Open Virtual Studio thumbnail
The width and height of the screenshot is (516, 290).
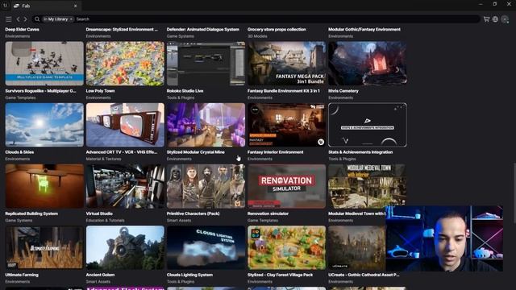[x=125, y=186]
